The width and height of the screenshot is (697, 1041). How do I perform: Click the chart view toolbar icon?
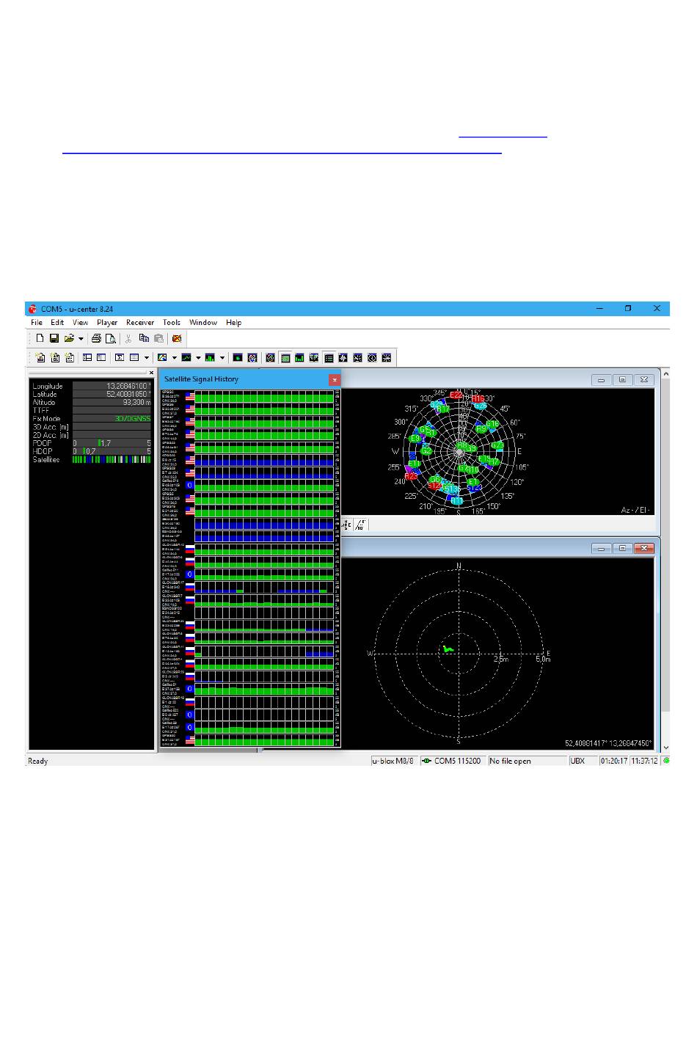pyautogui.click(x=186, y=358)
